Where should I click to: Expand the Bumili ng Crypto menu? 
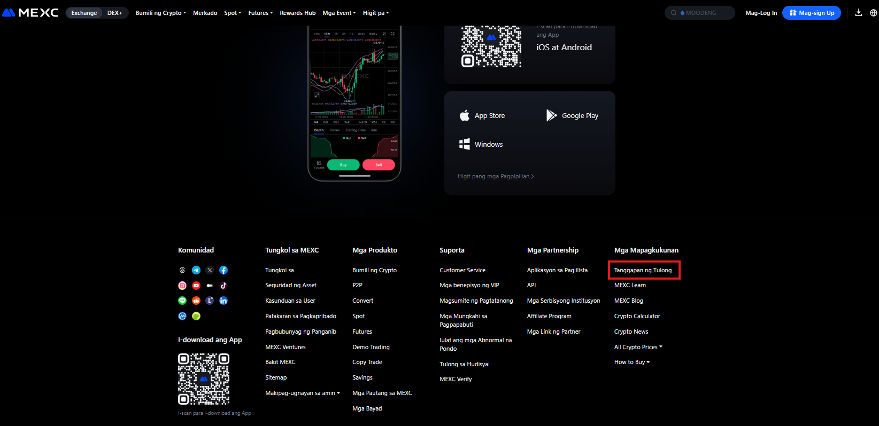[160, 13]
